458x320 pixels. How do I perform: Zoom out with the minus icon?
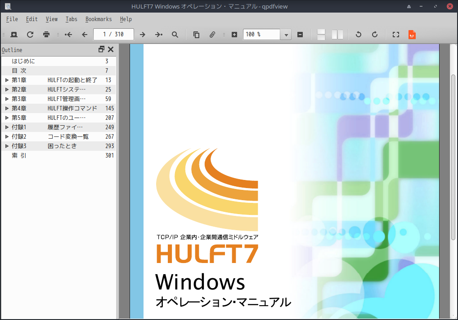tap(300, 35)
